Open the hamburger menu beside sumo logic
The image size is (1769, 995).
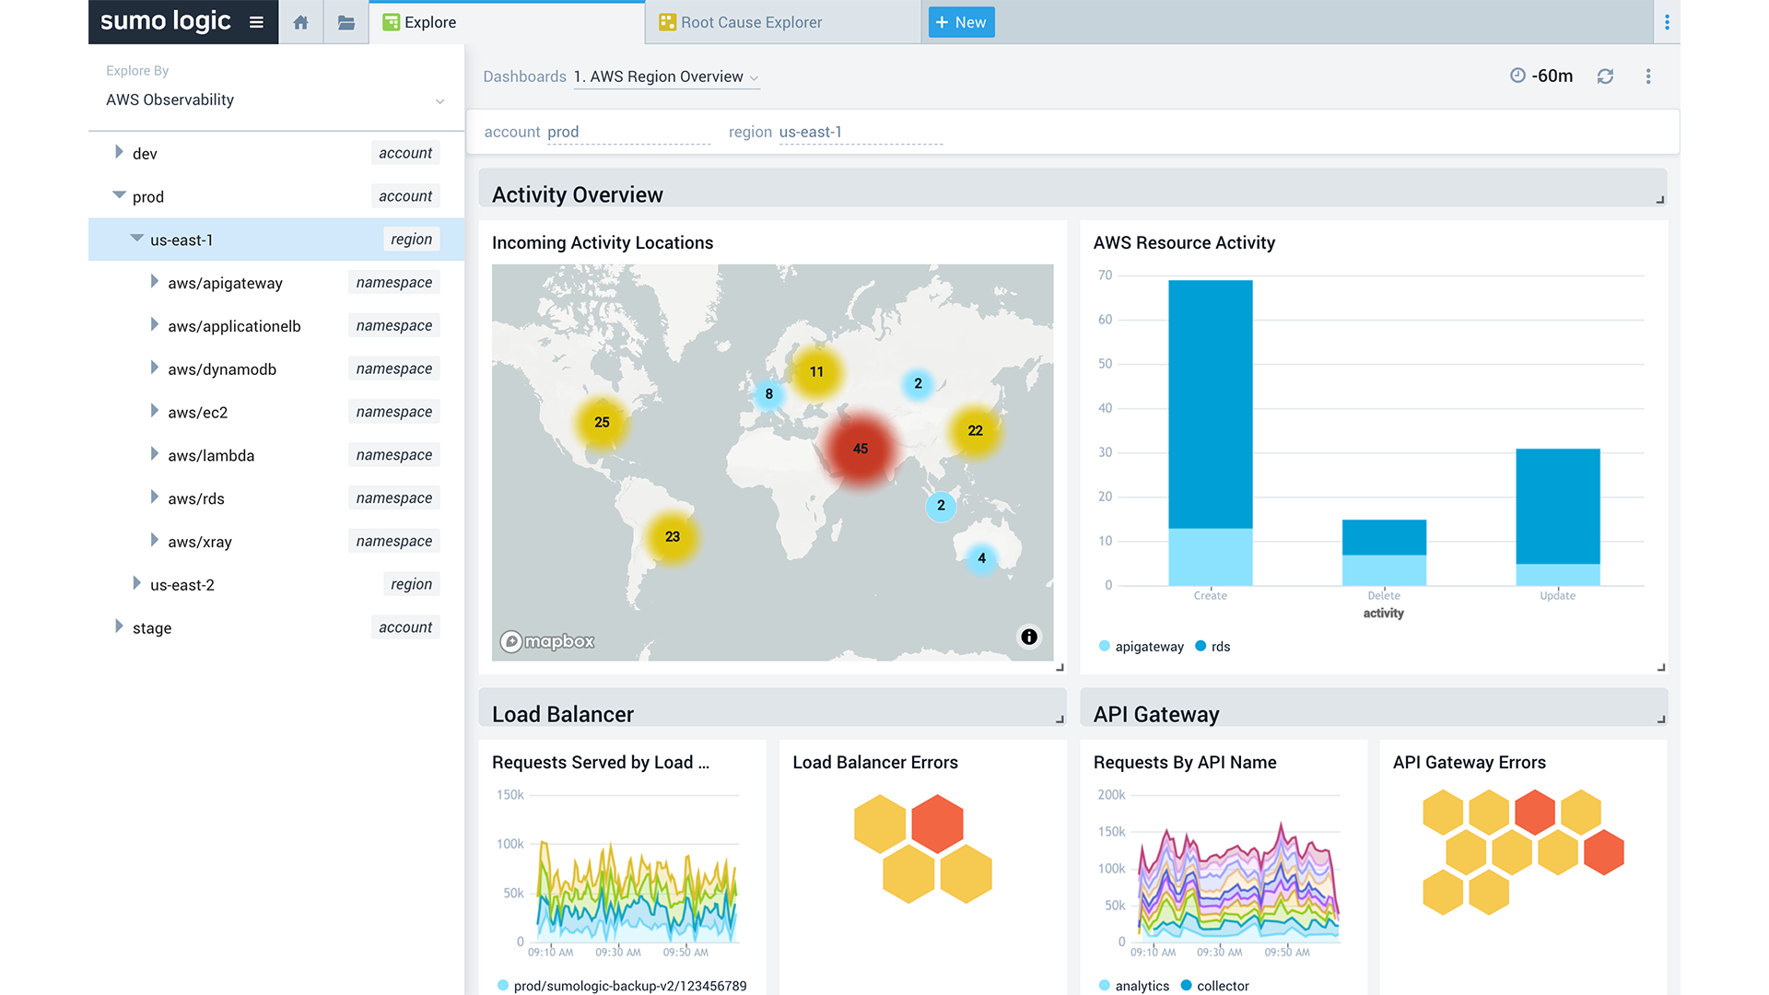[255, 21]
